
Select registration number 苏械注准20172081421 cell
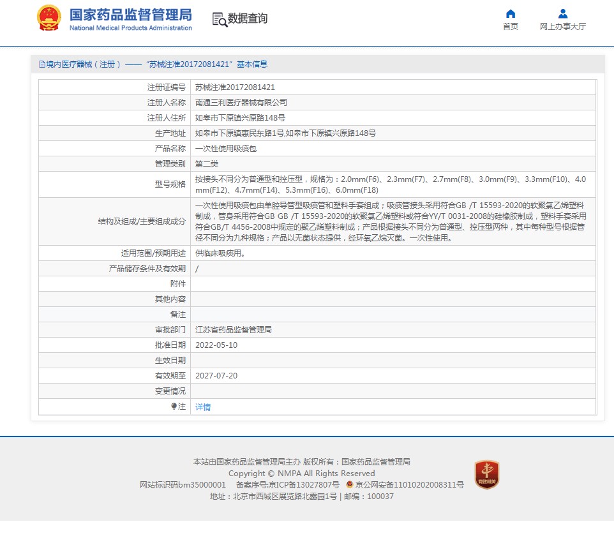(235, 87)
